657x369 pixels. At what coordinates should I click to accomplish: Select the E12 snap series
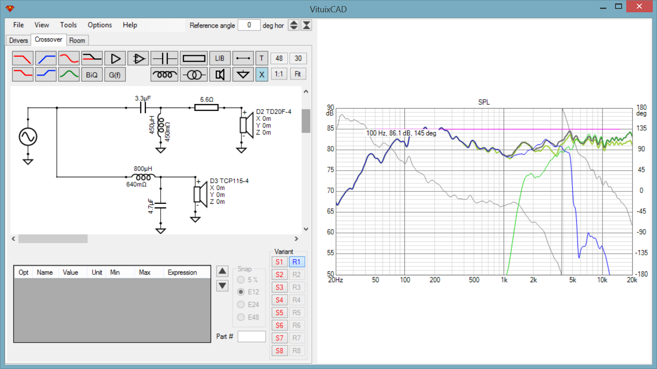[248, 292]
